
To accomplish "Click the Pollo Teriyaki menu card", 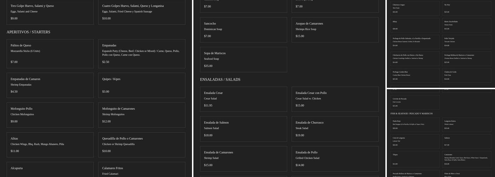I will coord(467,42).
